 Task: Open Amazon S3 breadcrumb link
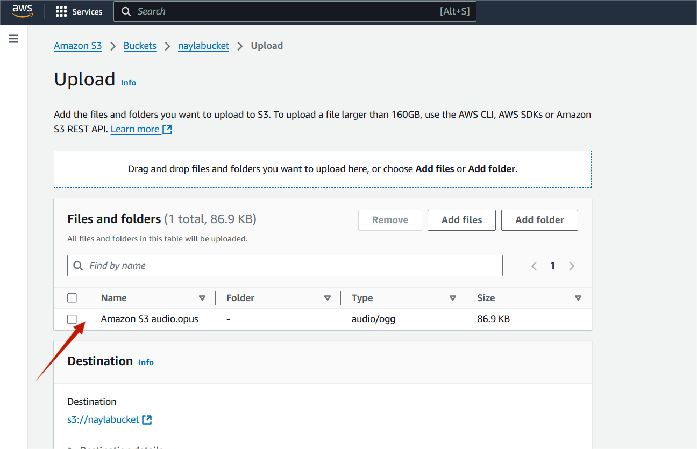[78, 46]
